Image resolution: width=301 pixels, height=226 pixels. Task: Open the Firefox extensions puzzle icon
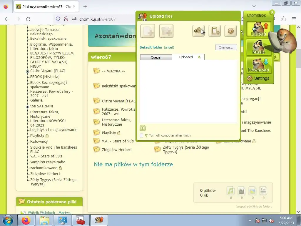click(283, 19)
